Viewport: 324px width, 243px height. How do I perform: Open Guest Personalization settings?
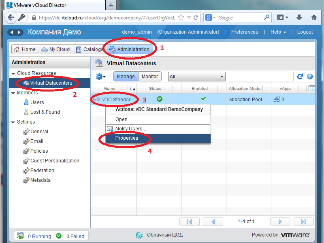tap(55, 160)
